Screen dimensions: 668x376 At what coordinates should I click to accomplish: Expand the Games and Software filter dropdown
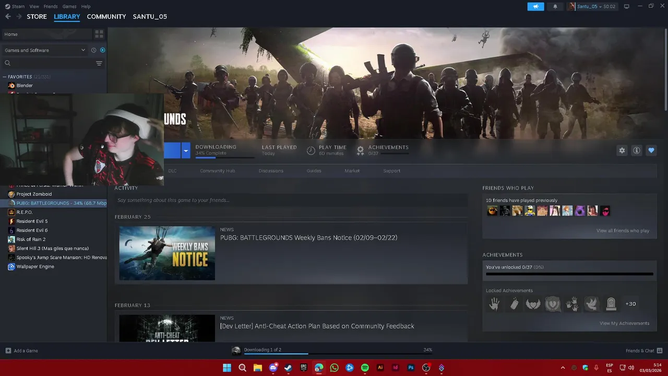tap(45, 50)
